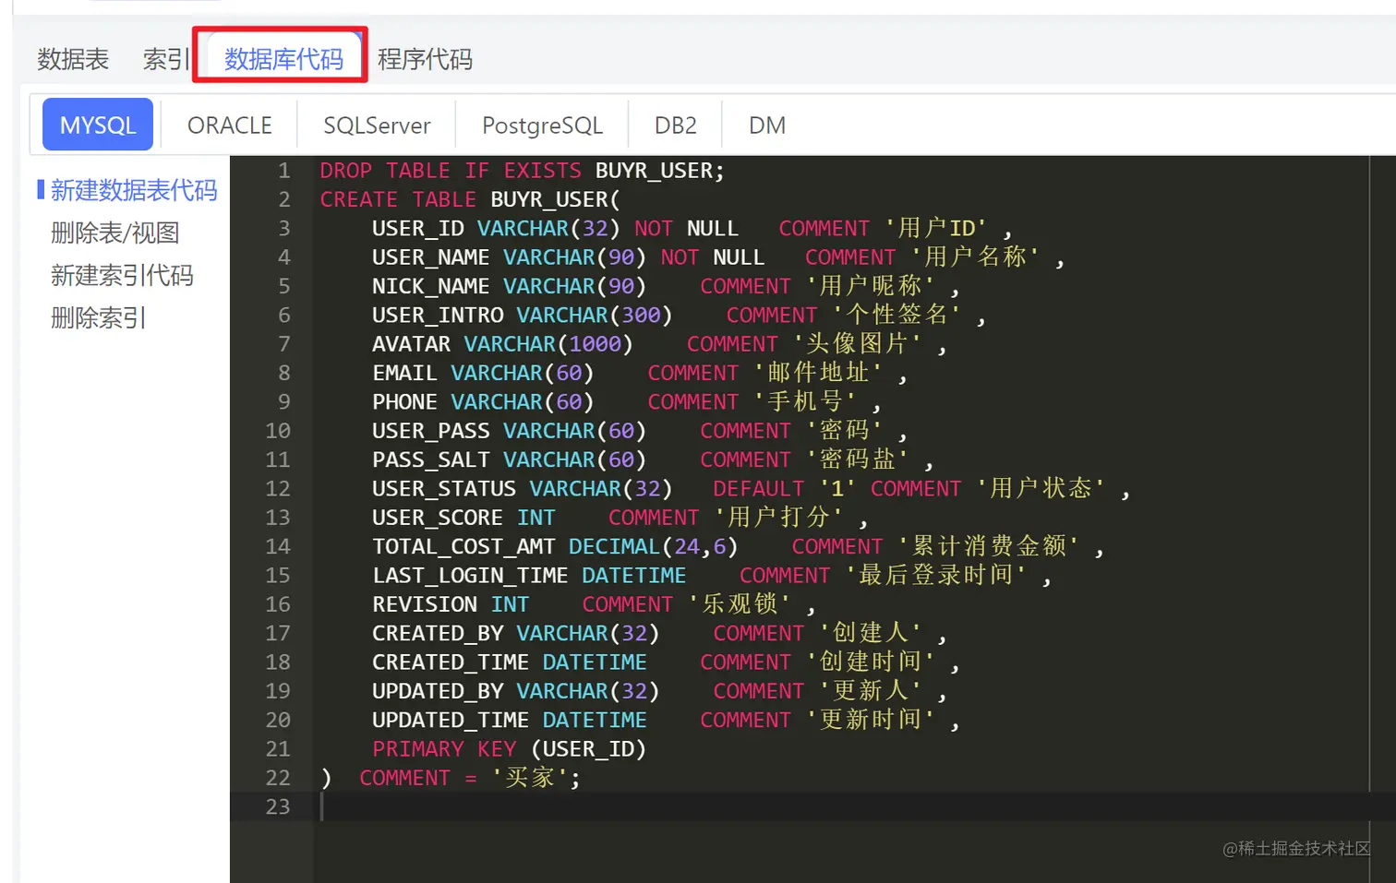Select 删除索引 in sidebar

[x=98, y=317]
